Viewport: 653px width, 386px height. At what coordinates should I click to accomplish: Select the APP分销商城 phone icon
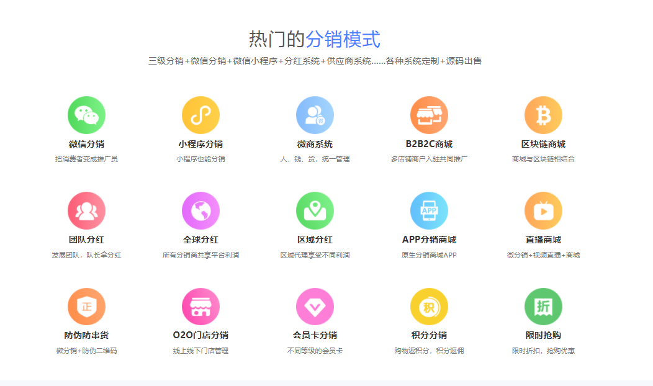click(429, 210)
